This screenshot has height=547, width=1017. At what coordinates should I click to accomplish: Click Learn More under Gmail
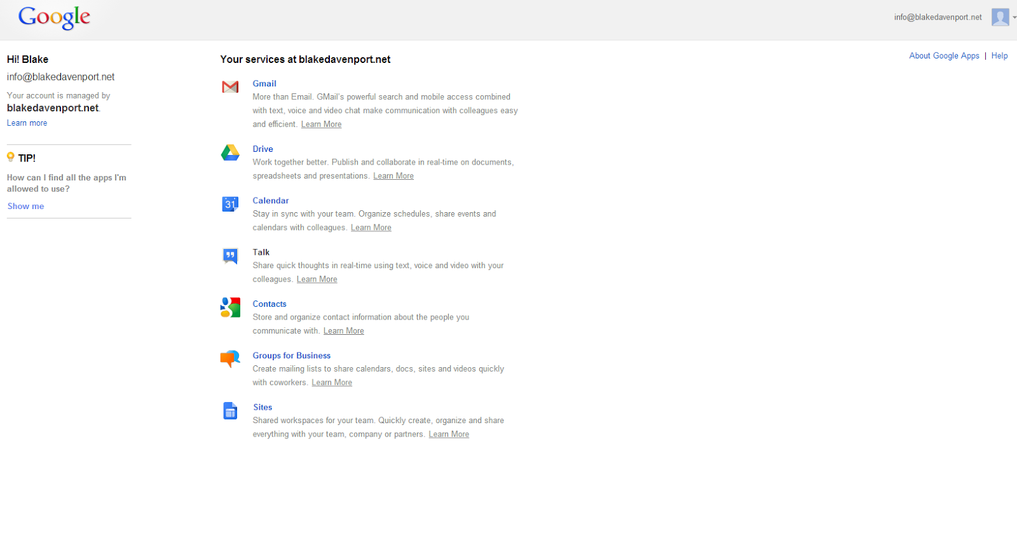click(x=321, y=125)
